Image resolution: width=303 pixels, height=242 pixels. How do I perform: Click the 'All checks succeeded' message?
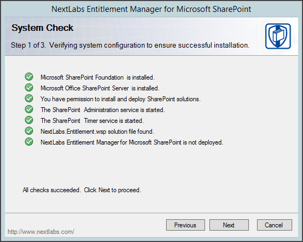tap(82, 190)
